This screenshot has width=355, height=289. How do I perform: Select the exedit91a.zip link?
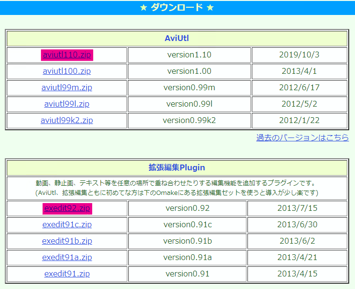click(67, 258)
